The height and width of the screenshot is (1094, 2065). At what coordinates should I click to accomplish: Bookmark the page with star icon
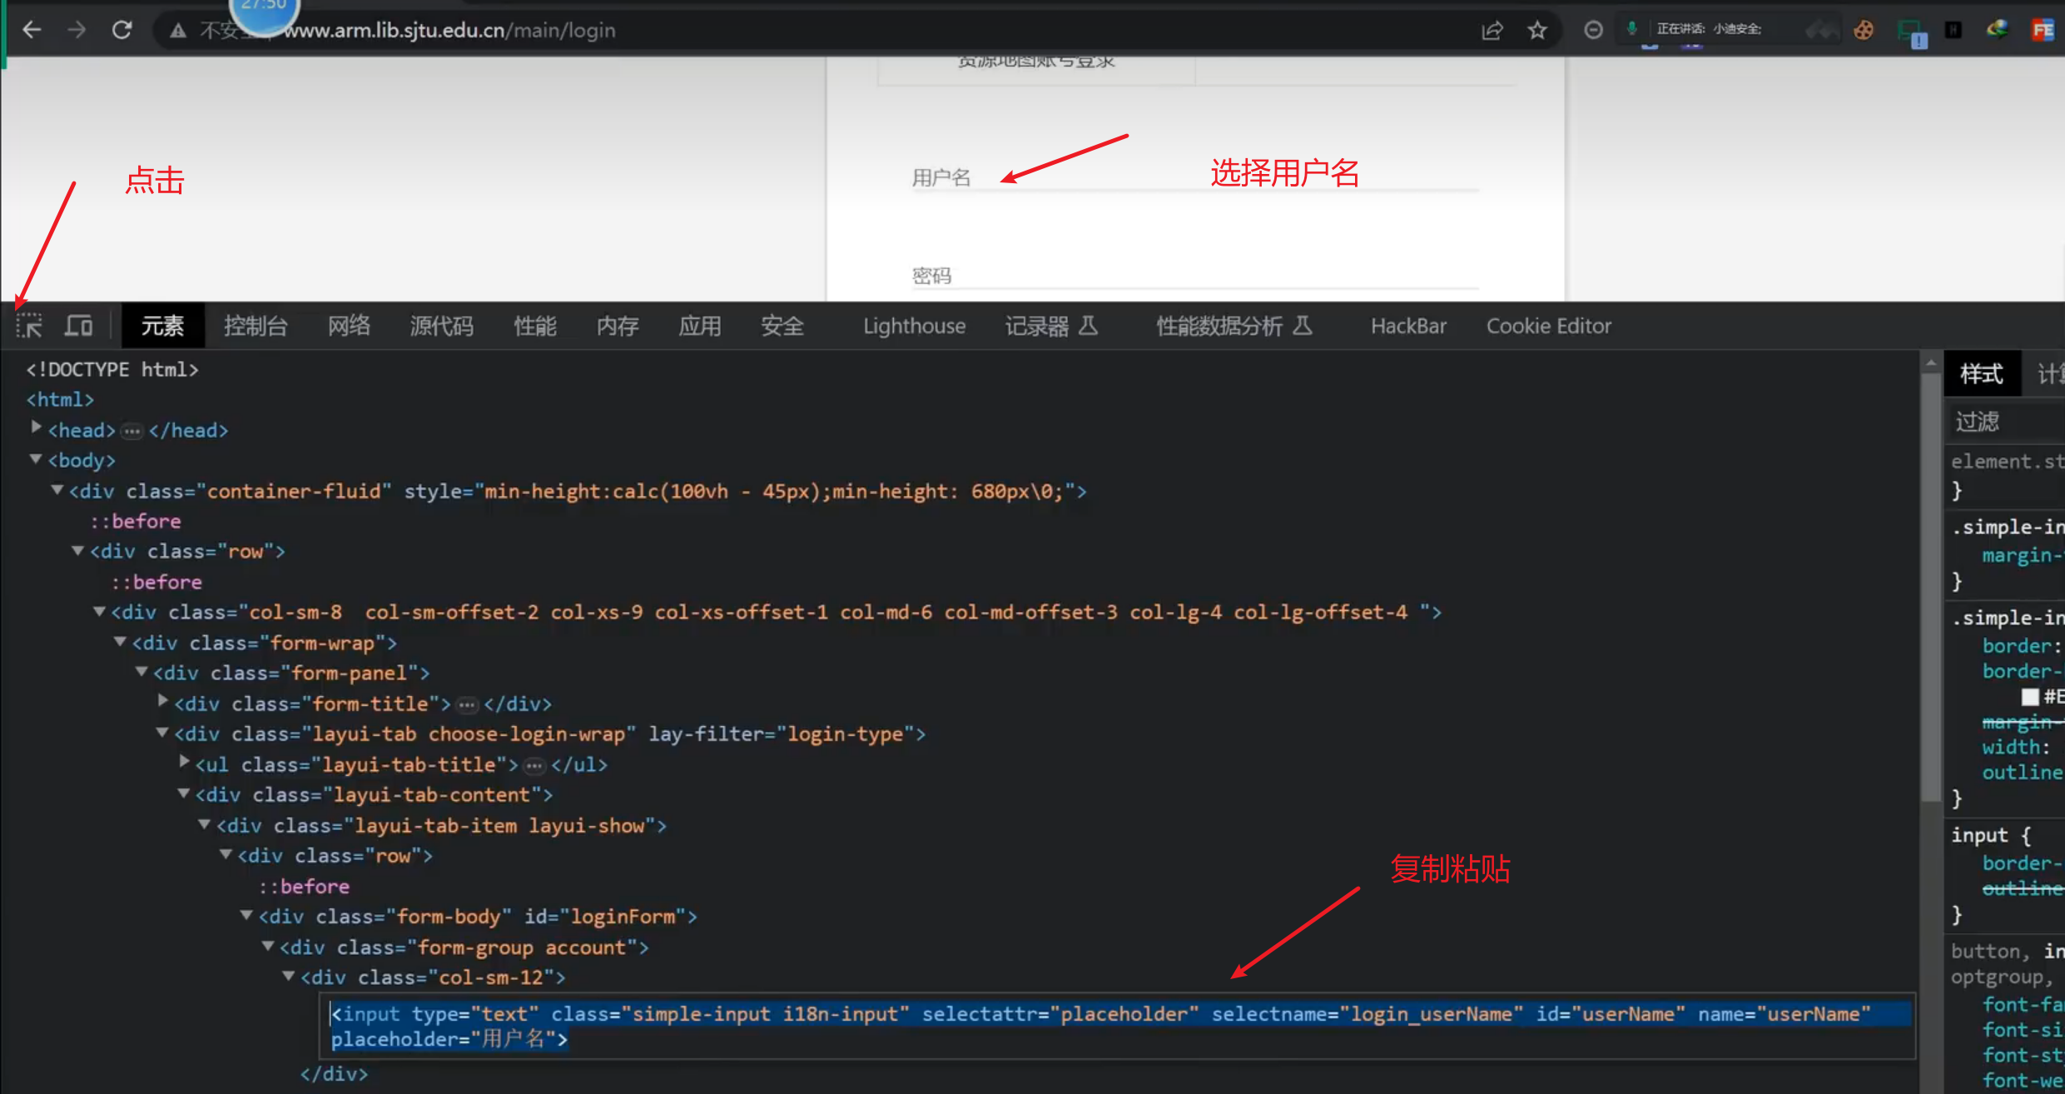1536,30
